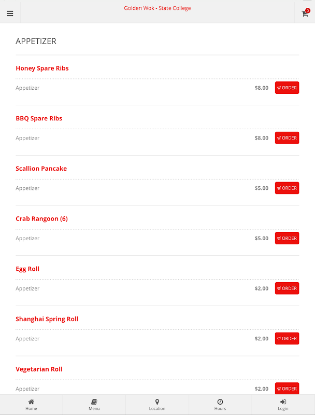
Task: Tap the Hours clock icon
Action: [220, 402]
